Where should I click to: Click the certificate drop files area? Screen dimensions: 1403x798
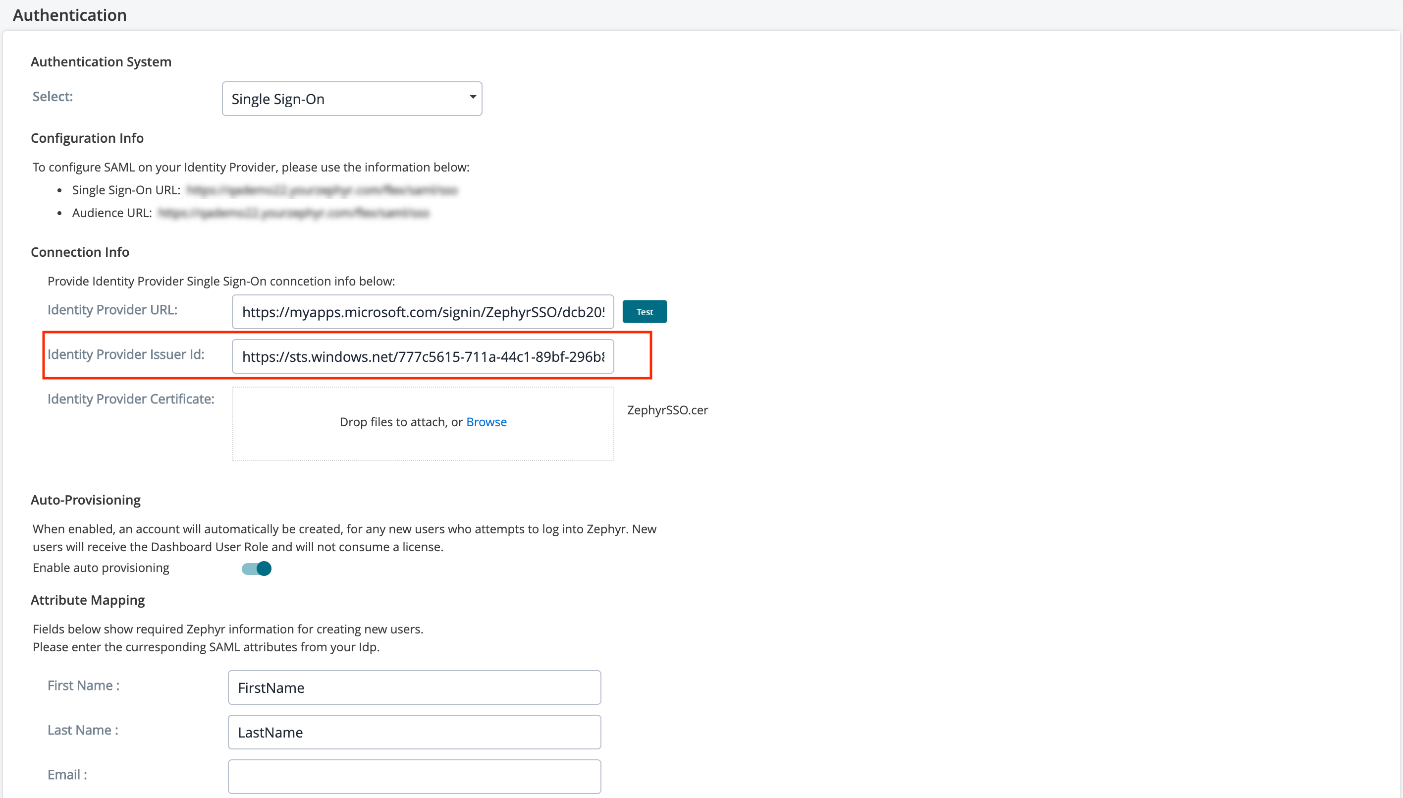(x=423, y=444)
